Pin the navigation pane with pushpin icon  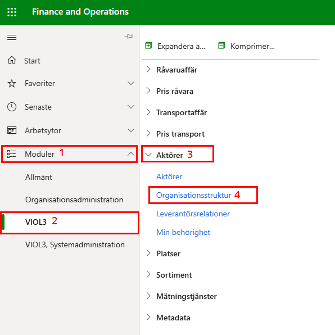coord(129,37)
